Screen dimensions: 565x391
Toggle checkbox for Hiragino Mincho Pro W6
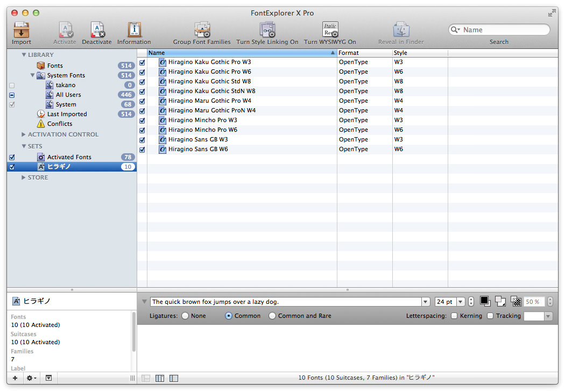click(x=143, y=130)
